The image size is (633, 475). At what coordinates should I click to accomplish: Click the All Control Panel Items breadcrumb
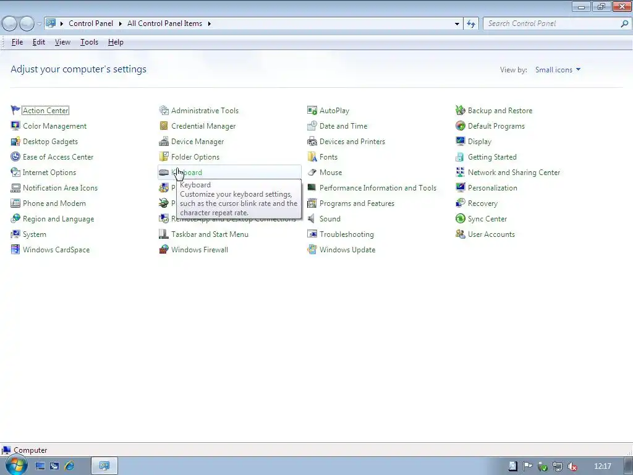164,24
